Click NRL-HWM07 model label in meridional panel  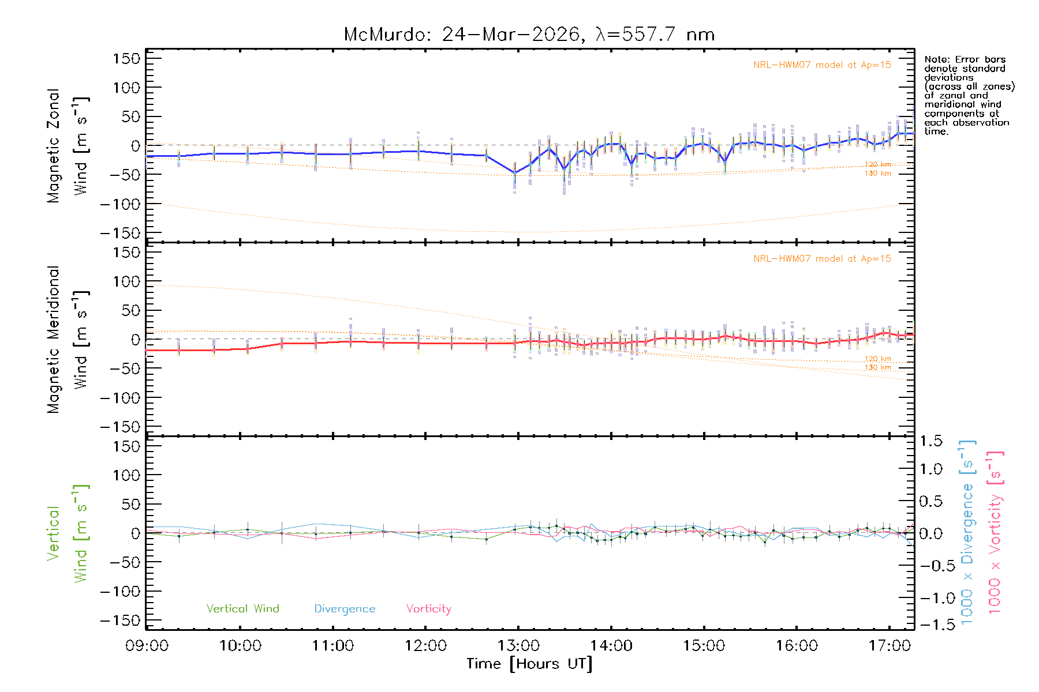[x=822, y=259]
